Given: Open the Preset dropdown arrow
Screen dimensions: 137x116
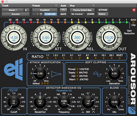Looking at the screenshot, I should [56, 6].
